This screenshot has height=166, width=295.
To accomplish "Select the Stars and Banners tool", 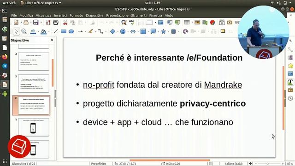I will point(163,31).
